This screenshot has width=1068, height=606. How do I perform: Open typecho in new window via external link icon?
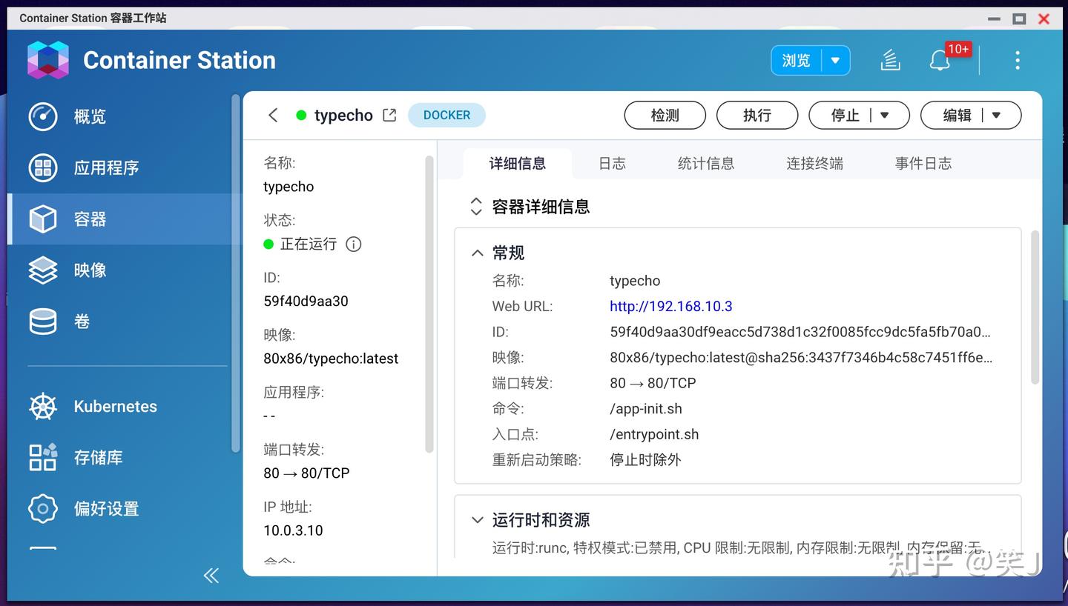[389, 115]
